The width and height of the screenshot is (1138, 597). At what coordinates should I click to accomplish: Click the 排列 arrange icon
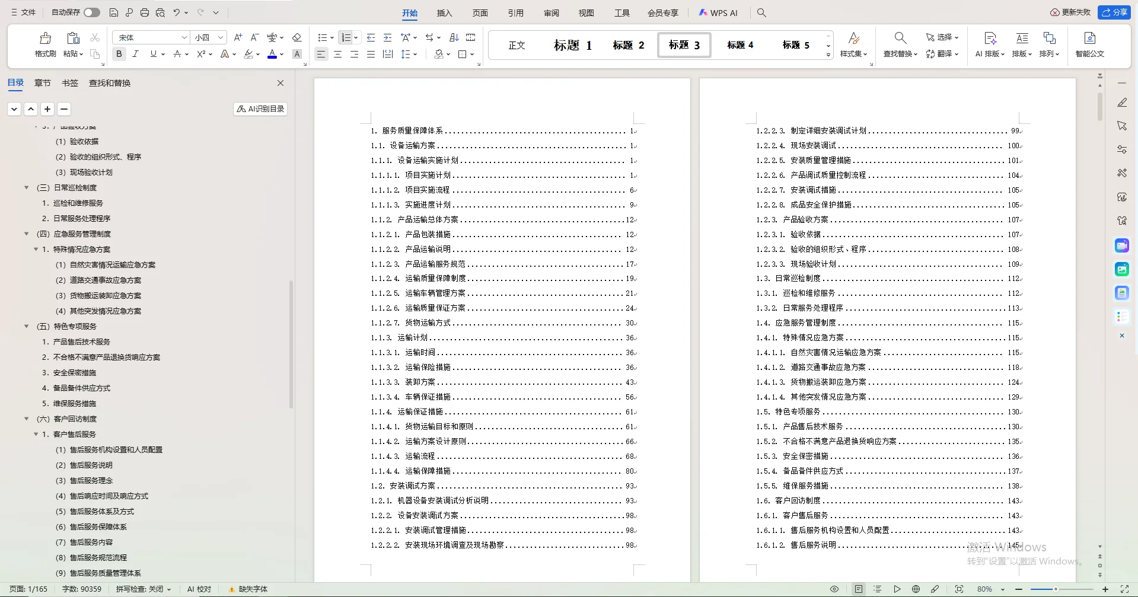point(1049,39)
